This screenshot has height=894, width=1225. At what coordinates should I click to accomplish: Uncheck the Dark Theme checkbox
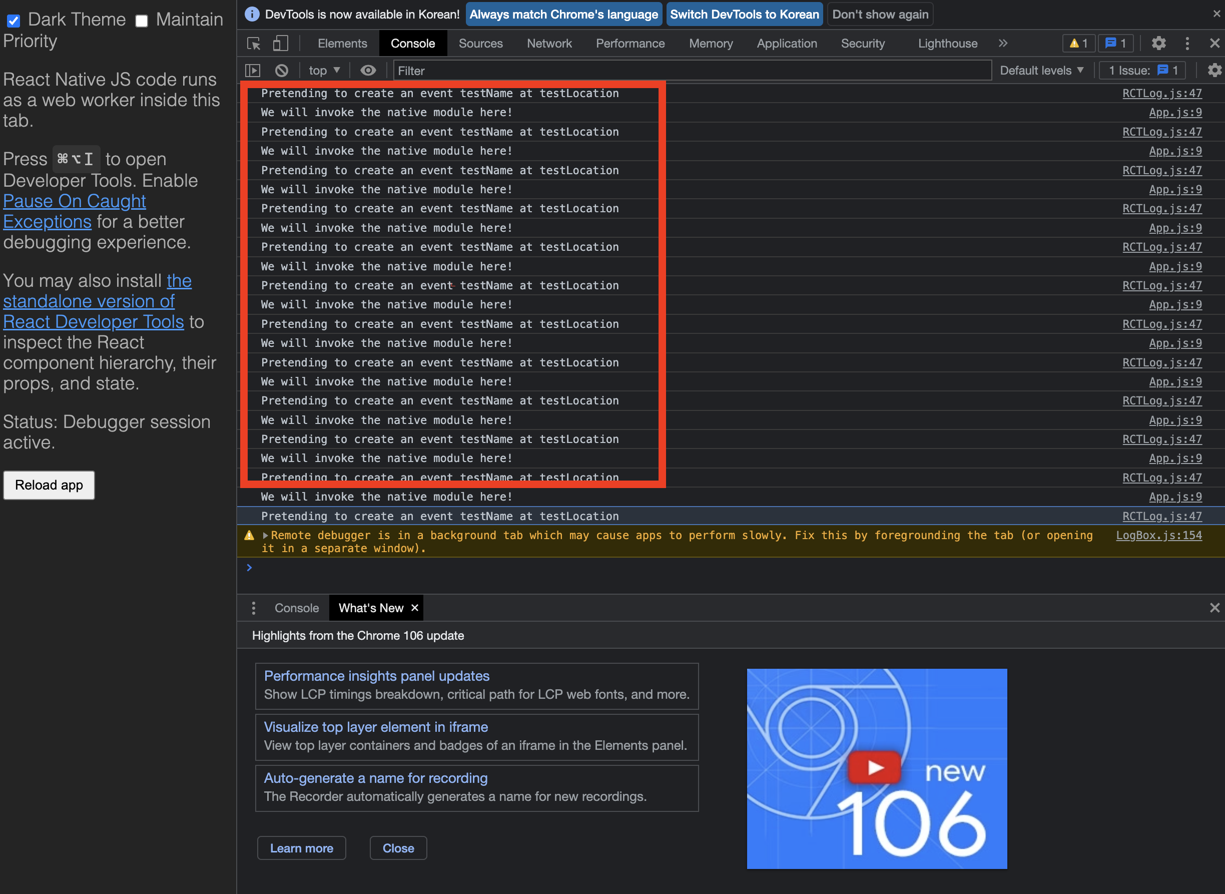click(x=14, y=21)
